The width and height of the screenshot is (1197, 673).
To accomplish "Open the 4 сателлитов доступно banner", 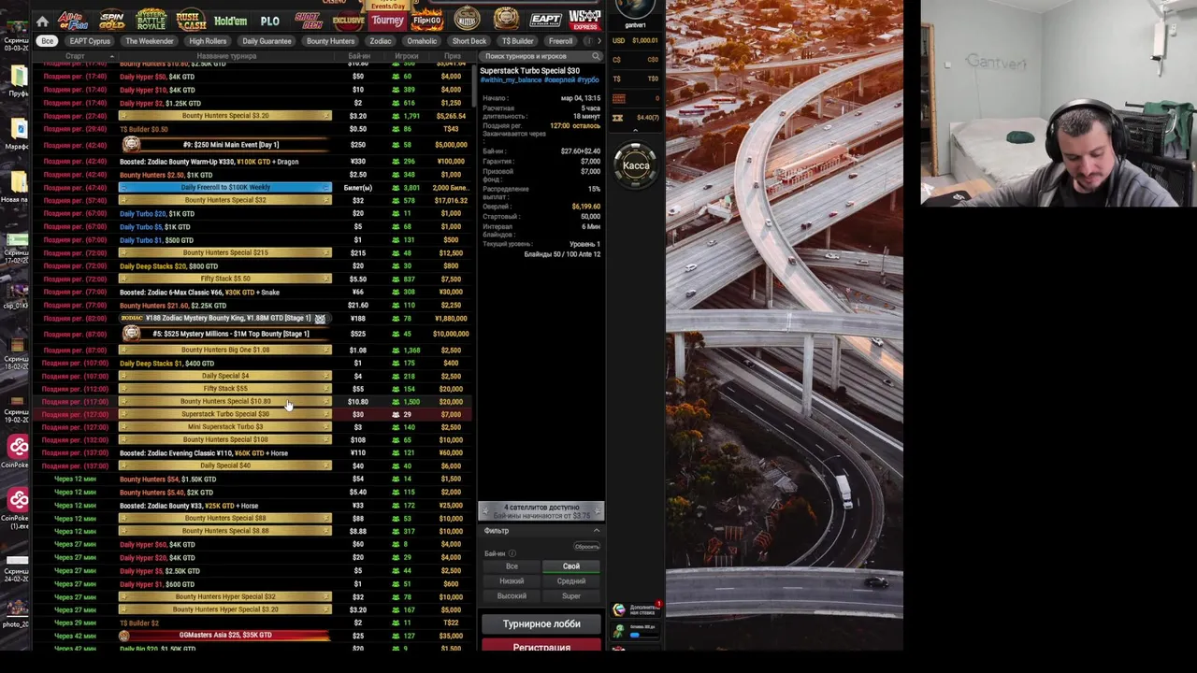I will pyautogui.click(x=541, y=510).
